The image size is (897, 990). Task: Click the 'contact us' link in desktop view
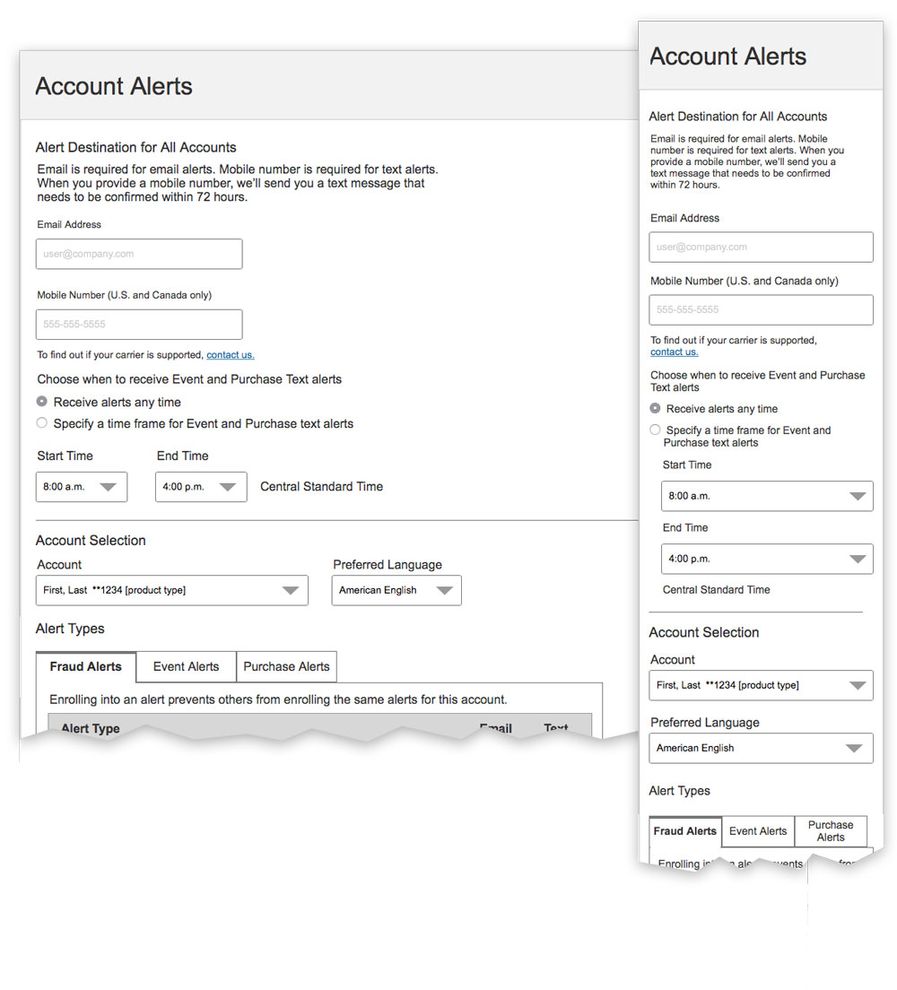tap(231, 355)
